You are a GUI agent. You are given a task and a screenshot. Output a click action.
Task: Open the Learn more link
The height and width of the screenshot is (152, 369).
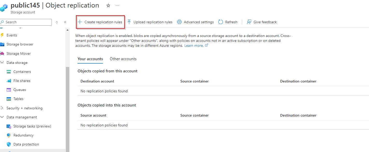pos(194,45)
